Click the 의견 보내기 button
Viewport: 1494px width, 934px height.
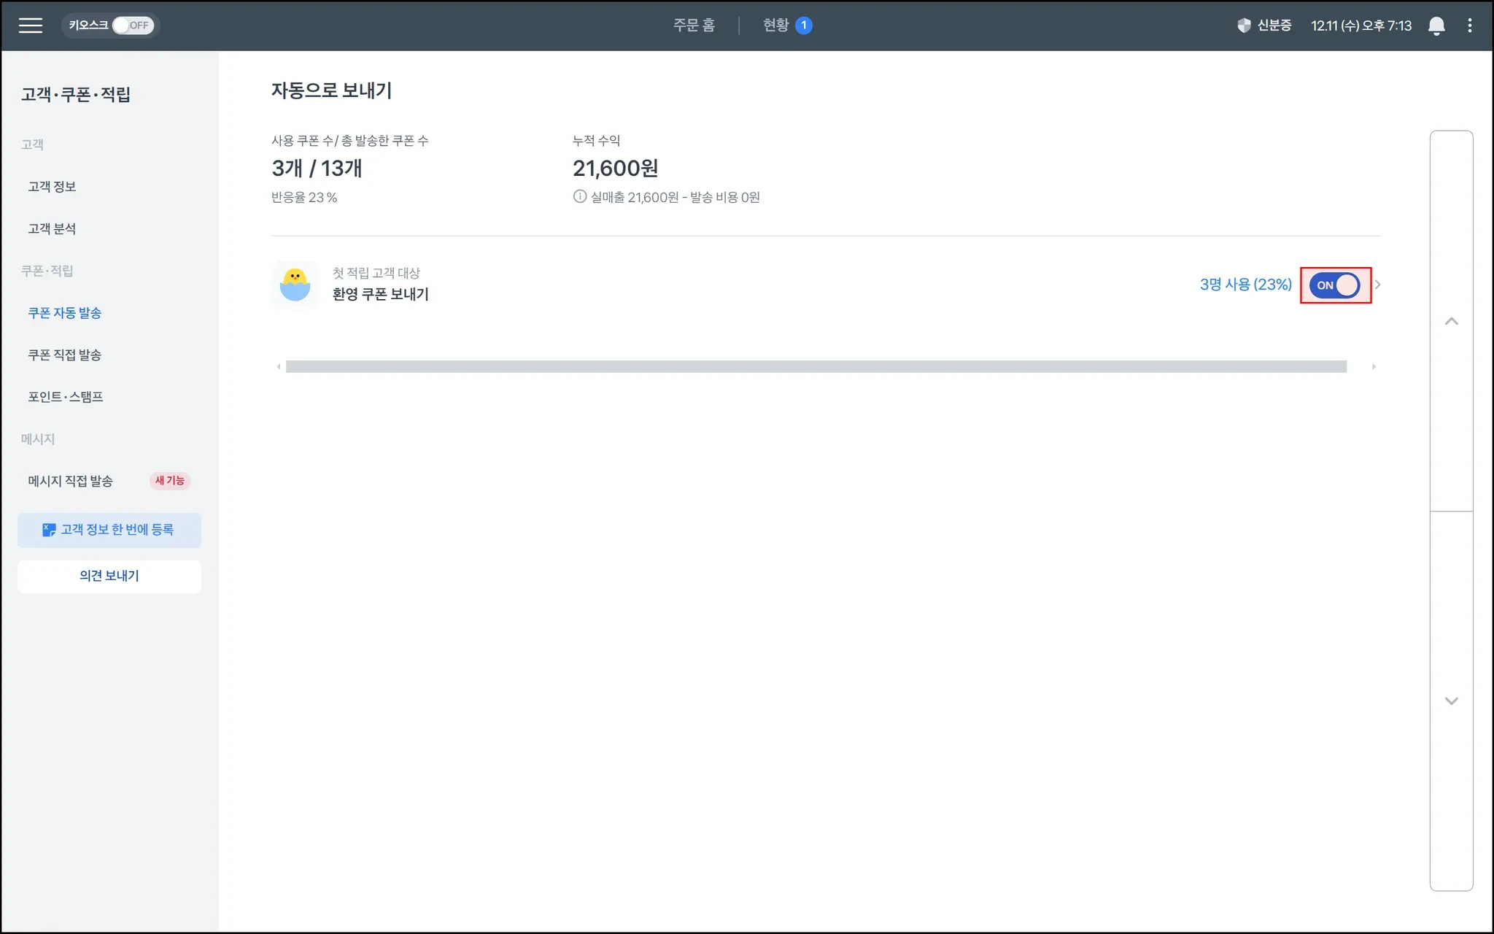pos(109,576)
